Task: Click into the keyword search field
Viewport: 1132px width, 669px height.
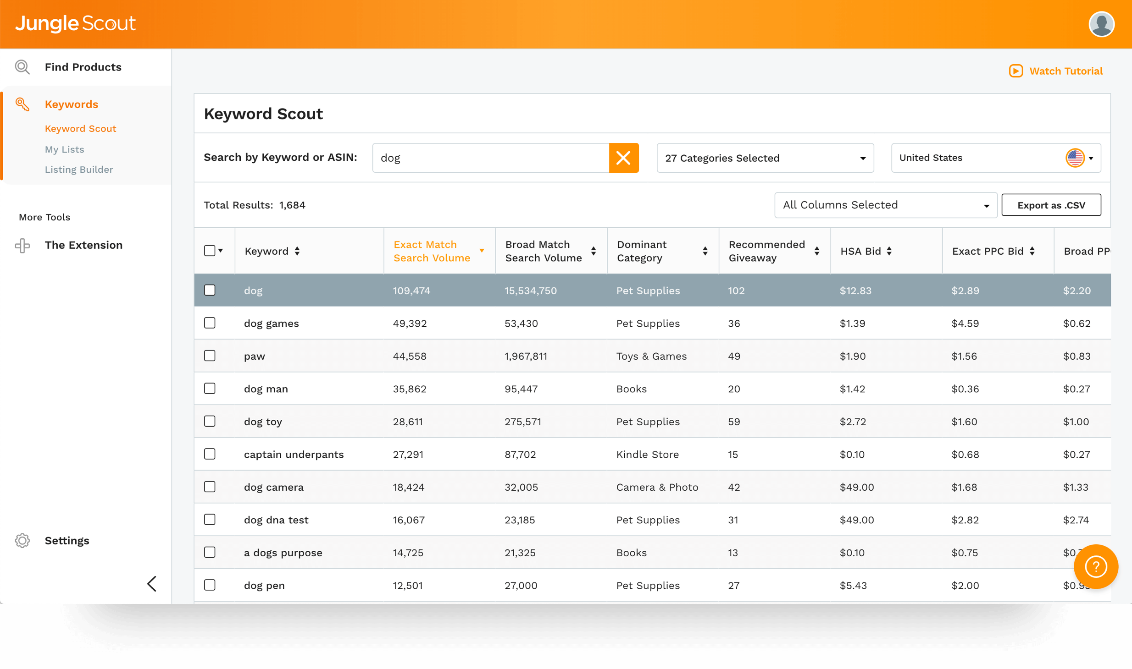Action: coord(490,158)
